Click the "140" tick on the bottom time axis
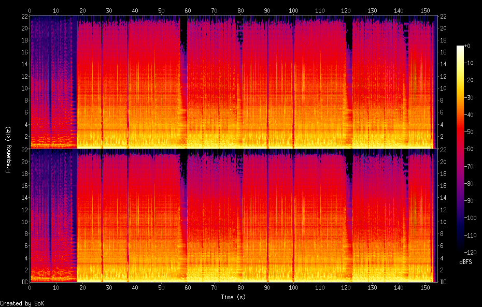 [x=399, y=287]
